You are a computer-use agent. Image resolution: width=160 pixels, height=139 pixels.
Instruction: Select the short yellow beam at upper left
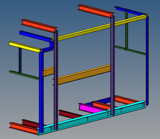[x=25, y=47]
